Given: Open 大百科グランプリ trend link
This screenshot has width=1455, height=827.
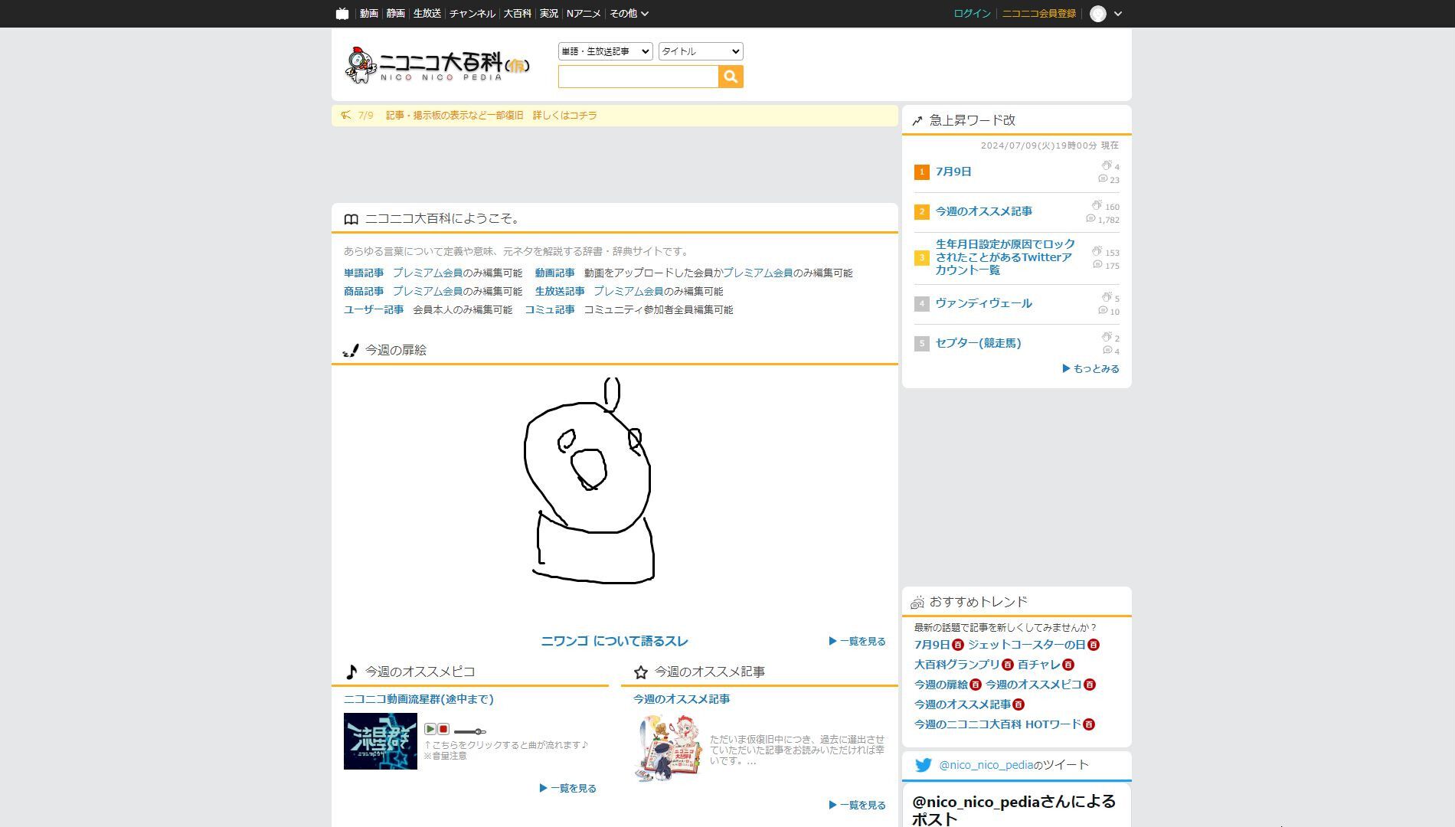Looking at the screenshot, I should (956, 665).
